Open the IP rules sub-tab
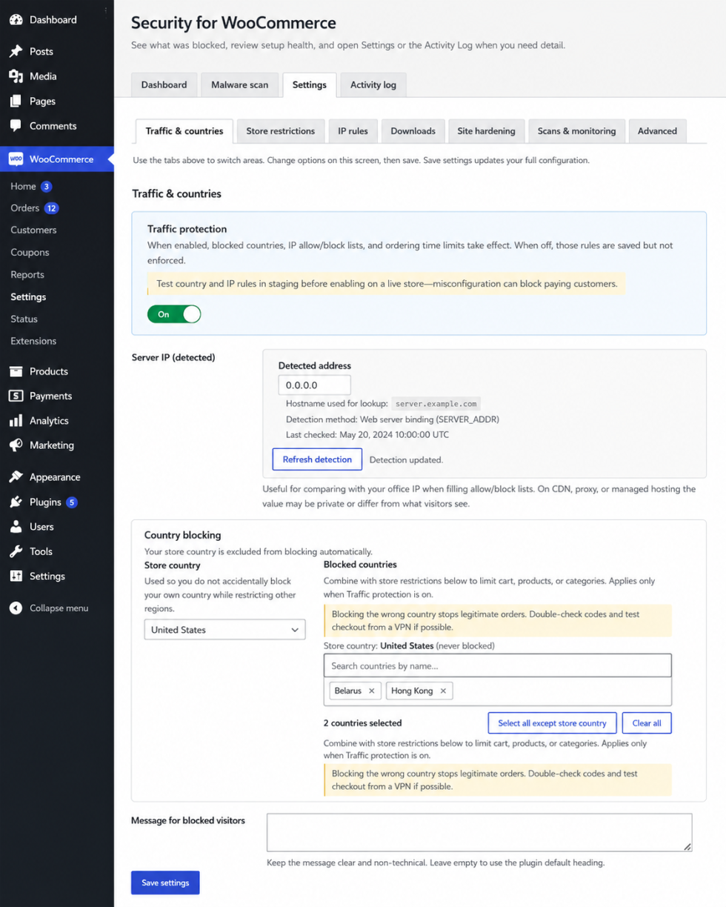The height and width of the screenshot is (907, 726). tap(353, 131)
